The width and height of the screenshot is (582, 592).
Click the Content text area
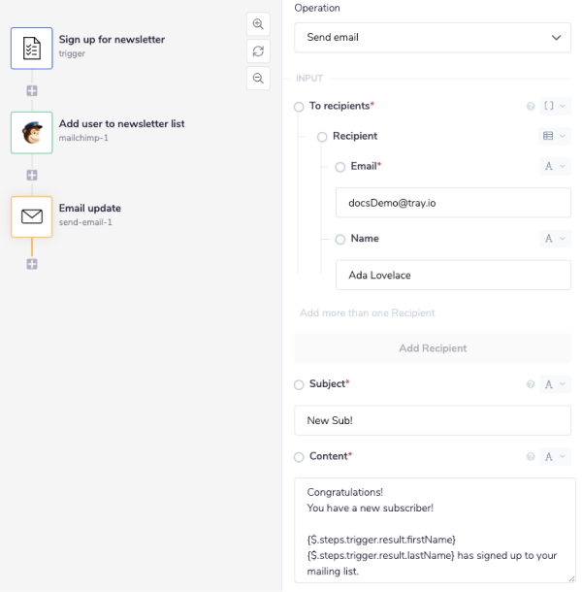[433, 530]
